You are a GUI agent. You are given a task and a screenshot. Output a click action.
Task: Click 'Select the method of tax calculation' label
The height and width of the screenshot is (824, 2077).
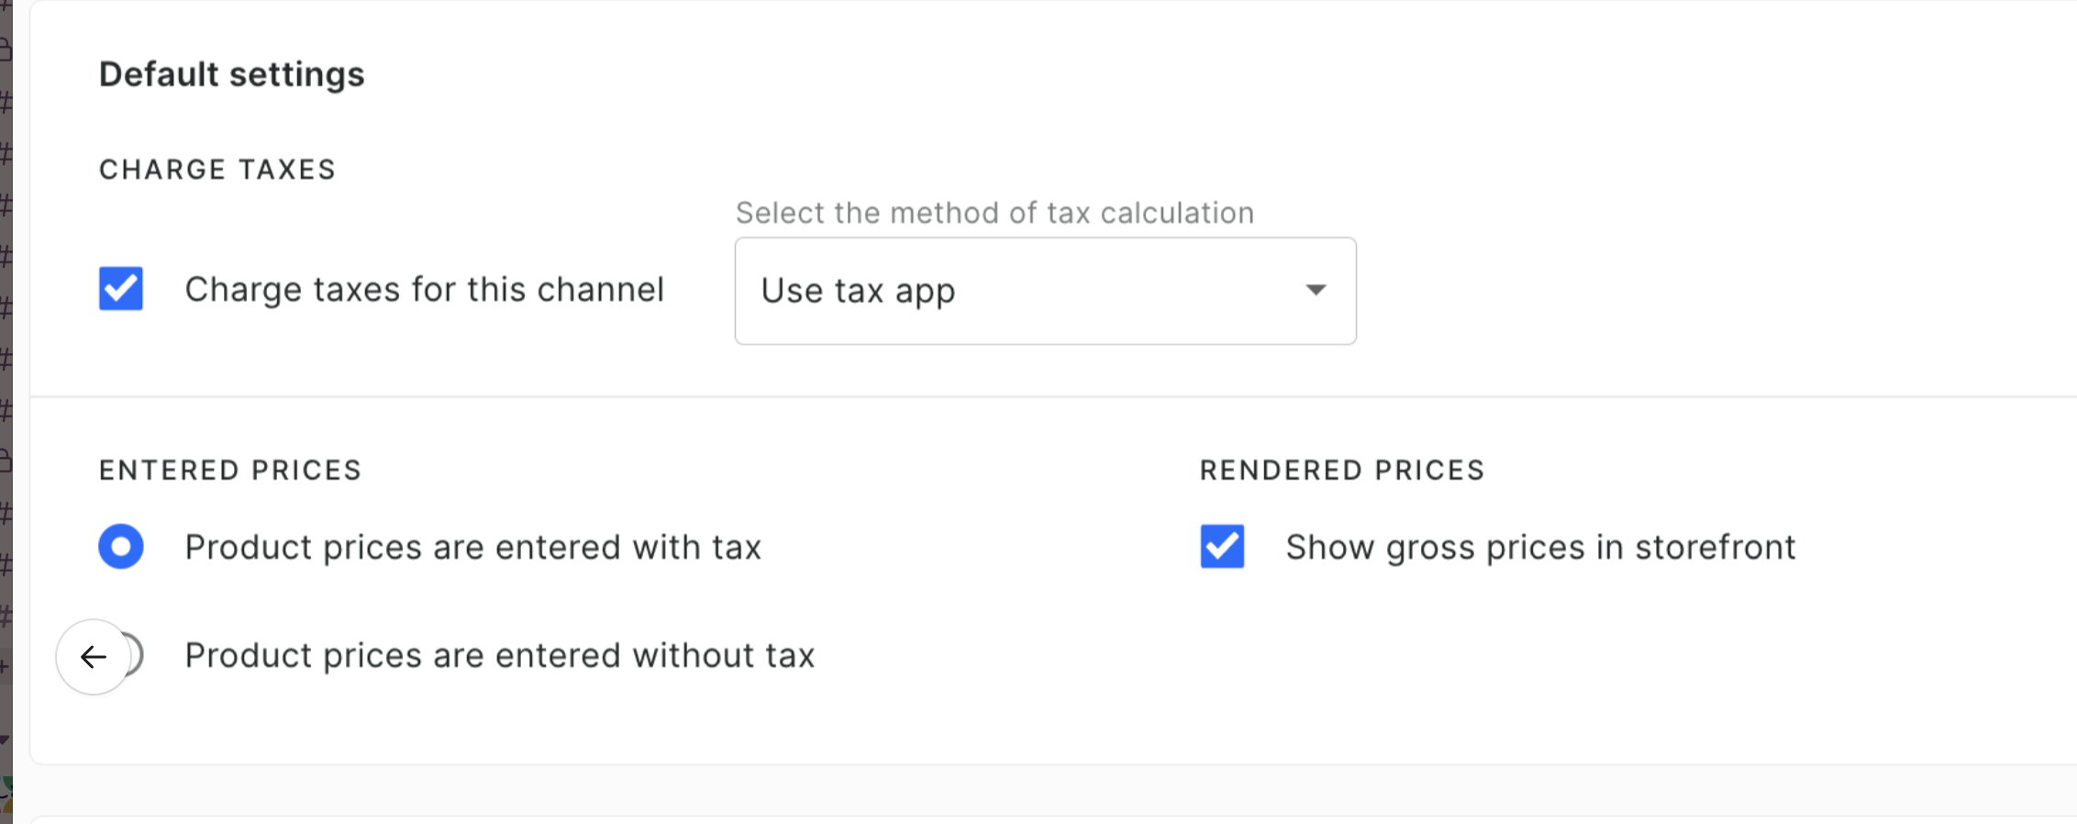(x=994, y=212)
